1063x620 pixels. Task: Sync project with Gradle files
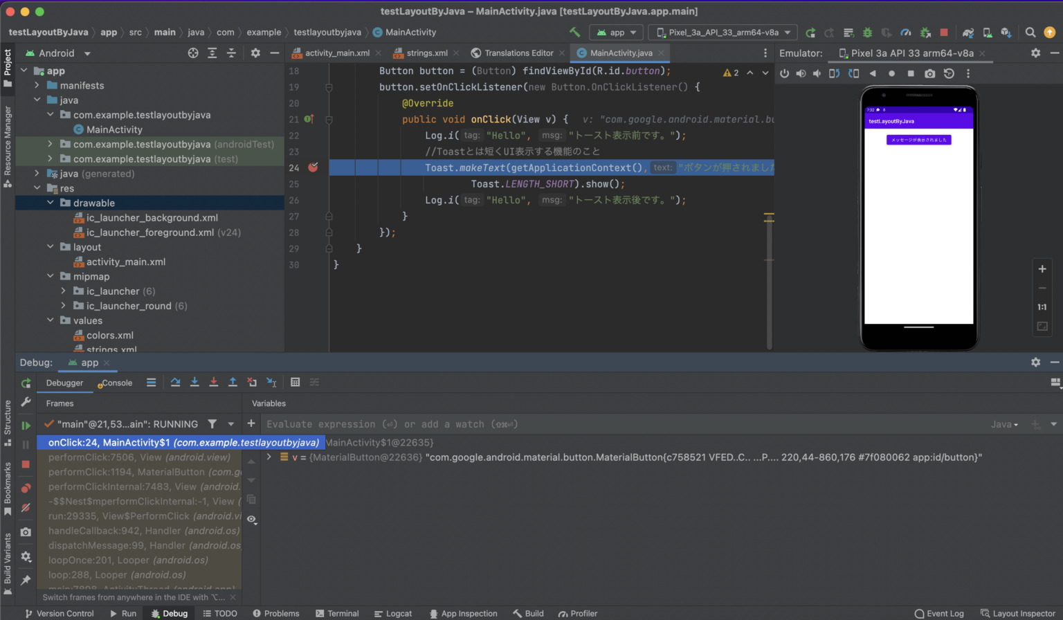[x=968, y=32]
